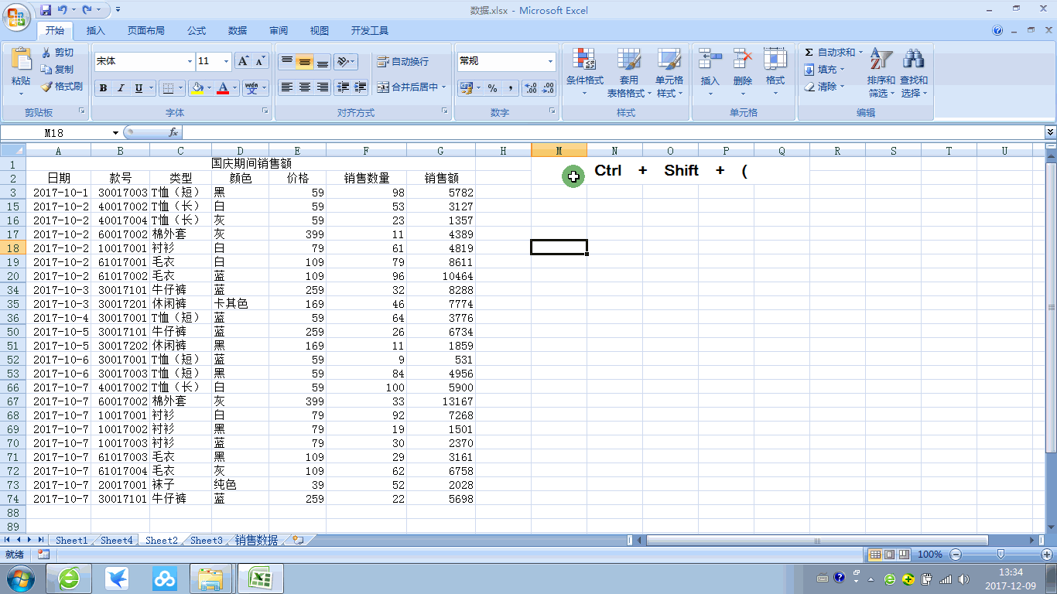The width and height of the screenshot is (1057, 594).
Task: Click the 格式 cells button
Action: 775,73
